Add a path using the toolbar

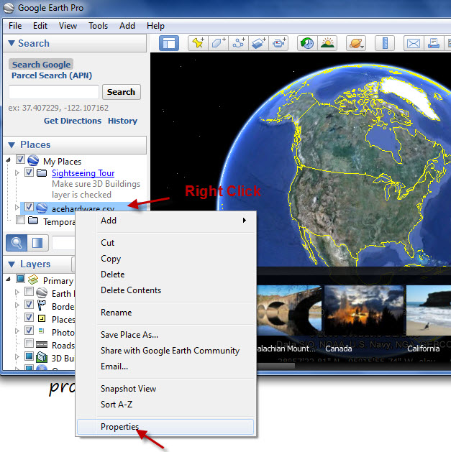(238, 43)
